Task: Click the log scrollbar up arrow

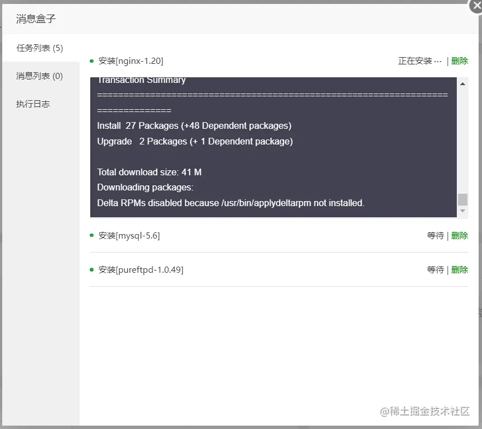Action: point(462,84)
